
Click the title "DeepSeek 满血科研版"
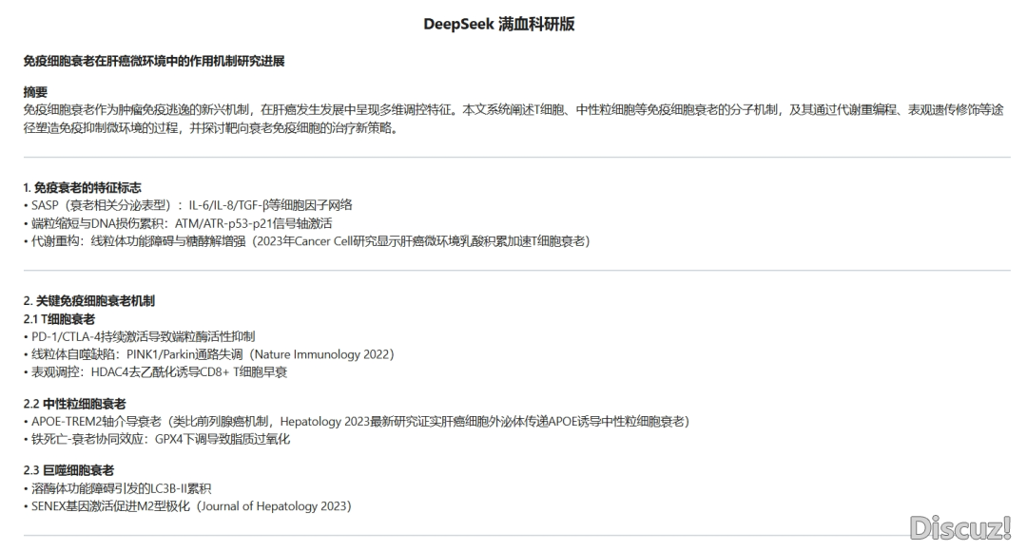pos(498,24)
